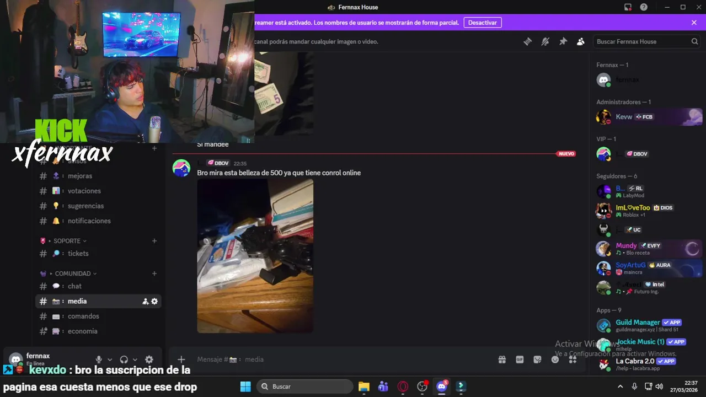
Task: Open SoyArtuG member entry
Action: (x=649, y=268)
